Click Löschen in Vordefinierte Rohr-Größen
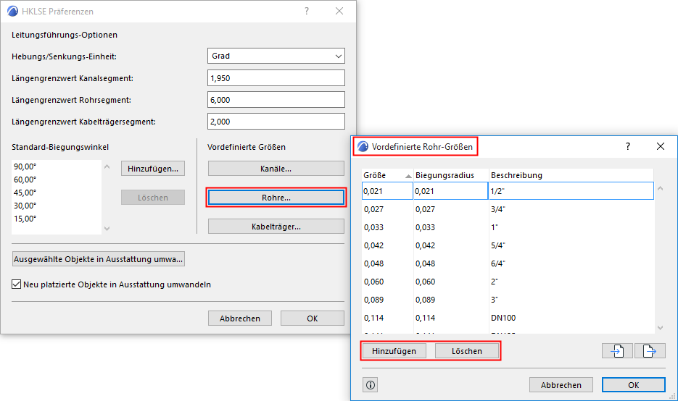 click(467, 351)
